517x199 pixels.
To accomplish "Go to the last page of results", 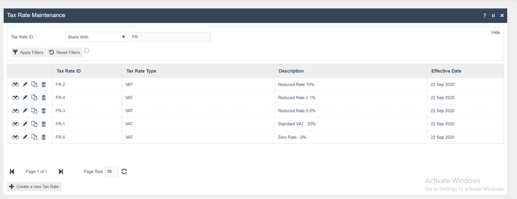I will pyautogui.click(x=61, y=172).
